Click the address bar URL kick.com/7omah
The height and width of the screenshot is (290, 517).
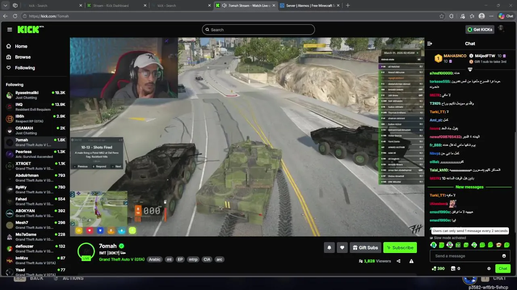(x=49, y=16)
